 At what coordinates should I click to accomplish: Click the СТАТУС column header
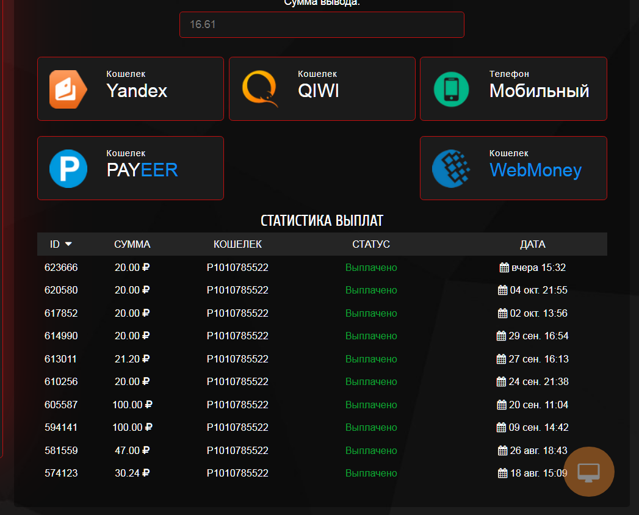(371, 244)
